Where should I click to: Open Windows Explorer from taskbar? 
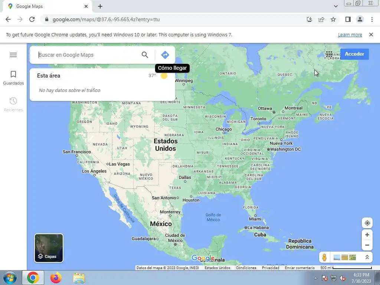pyautogui.click(x=79, y=278)
